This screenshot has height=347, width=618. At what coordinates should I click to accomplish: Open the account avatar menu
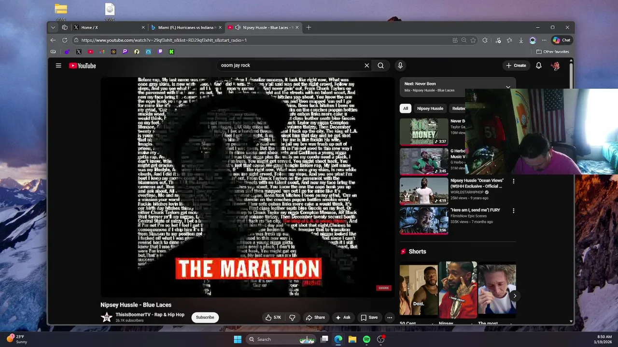[x=556, y=66]
